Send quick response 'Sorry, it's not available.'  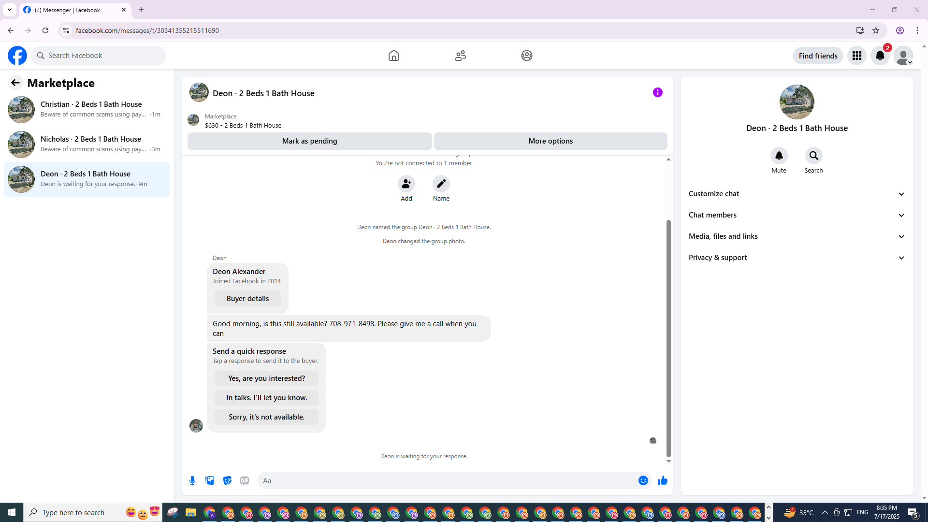pyautogui.click(x=266, y=417)
